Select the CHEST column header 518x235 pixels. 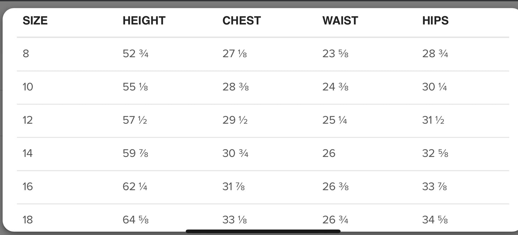(x=242, y=21)
